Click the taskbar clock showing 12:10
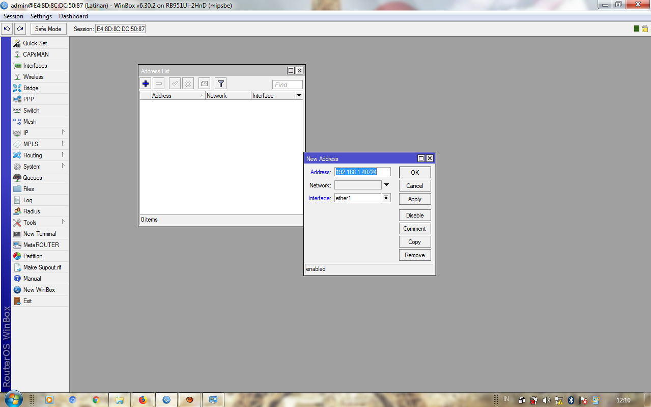The height and width of the screenshot is (407, 651). click(623, 400)
